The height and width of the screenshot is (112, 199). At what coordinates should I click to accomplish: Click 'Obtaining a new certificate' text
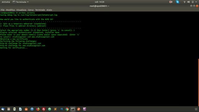(x=14, y=39)
